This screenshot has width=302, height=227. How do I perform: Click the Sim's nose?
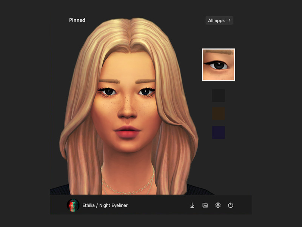(127, 110)
